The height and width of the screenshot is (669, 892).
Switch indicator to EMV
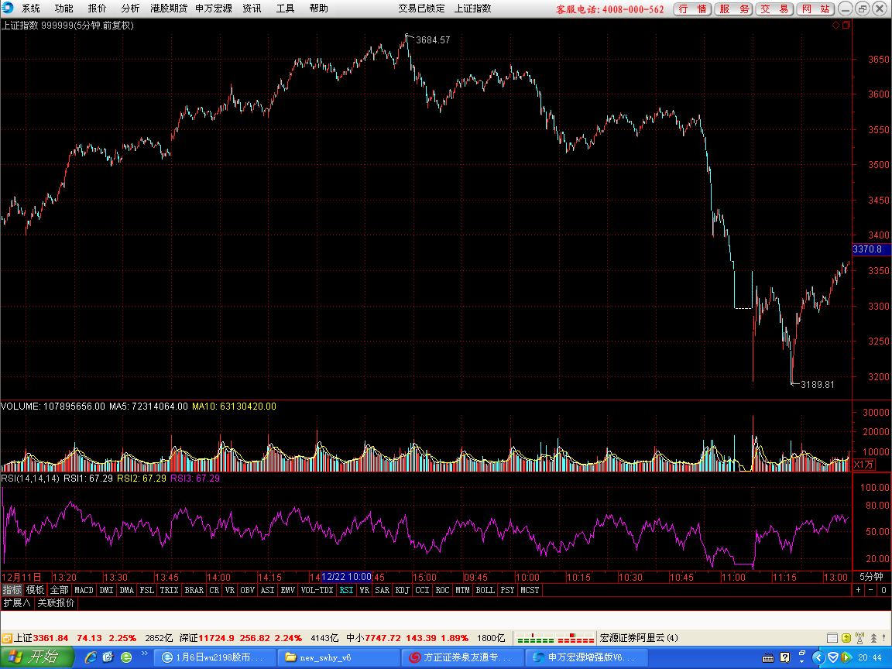pos(288,590)
